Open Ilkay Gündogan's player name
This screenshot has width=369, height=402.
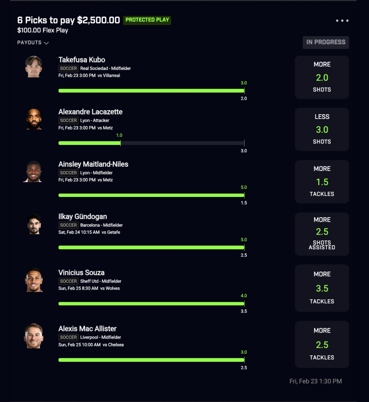(x=82, y=217)
